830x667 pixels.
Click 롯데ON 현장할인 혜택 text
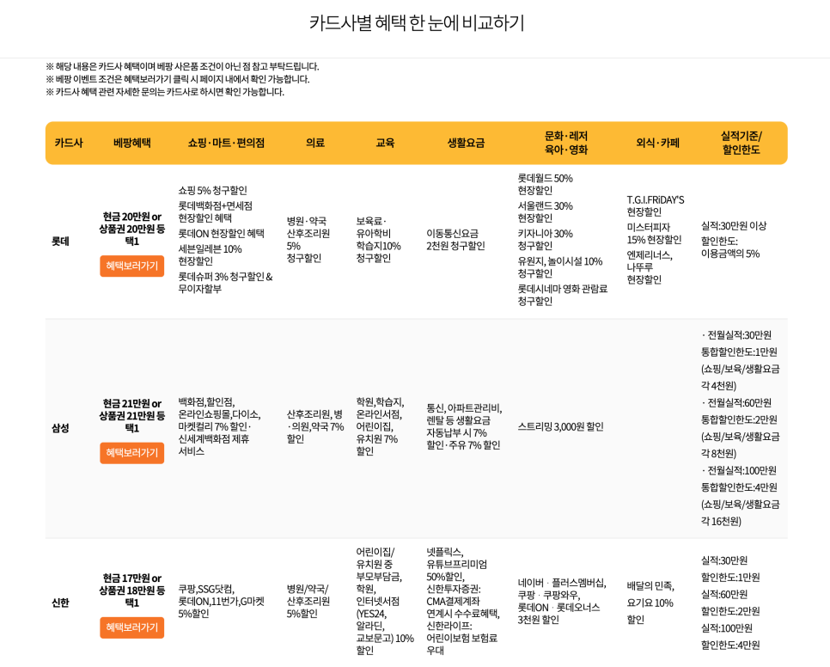pyautogui.click(x=222, y=234)
